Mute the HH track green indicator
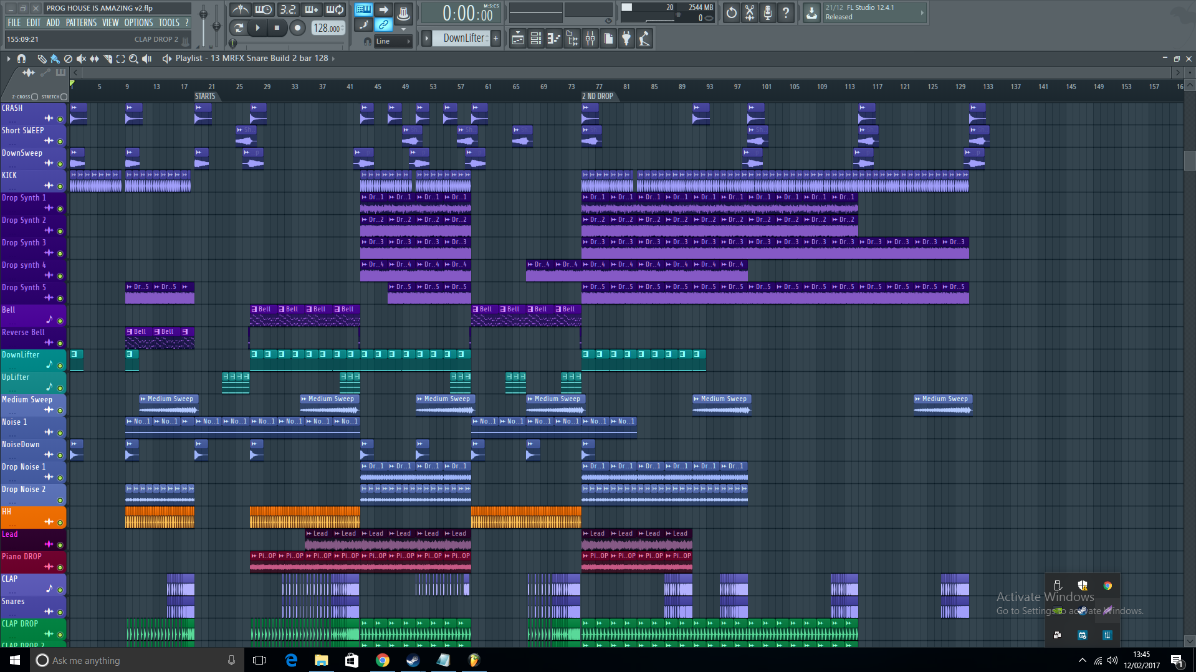This screenshot has height=672, width=1196. click(60, 523)
